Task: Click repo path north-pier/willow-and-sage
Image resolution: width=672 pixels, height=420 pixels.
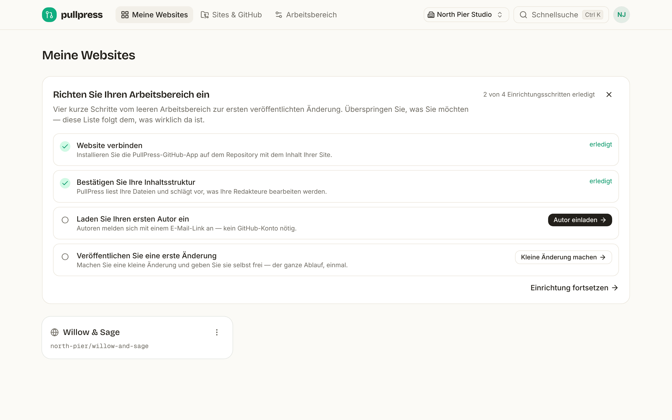Action: [99, 346]
